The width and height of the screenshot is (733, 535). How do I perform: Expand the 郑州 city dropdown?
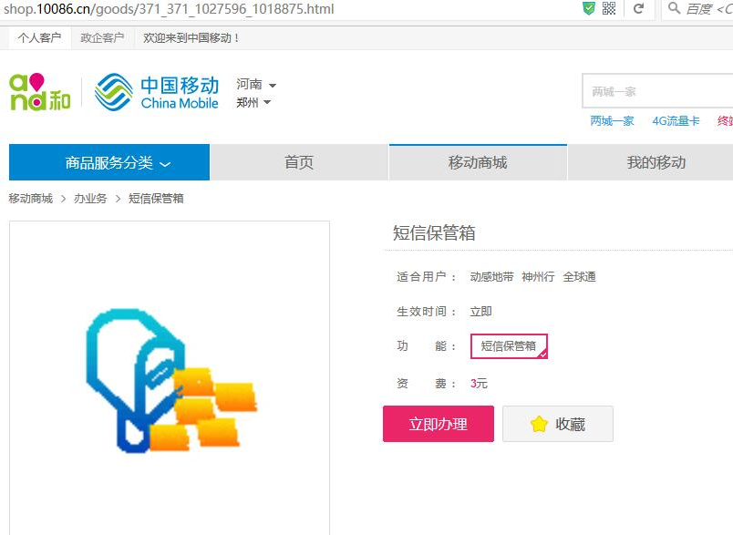point(253,102)
